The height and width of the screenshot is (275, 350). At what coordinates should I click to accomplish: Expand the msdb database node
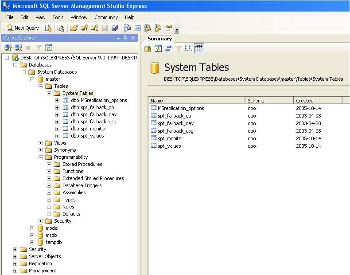tap(32, 235)
